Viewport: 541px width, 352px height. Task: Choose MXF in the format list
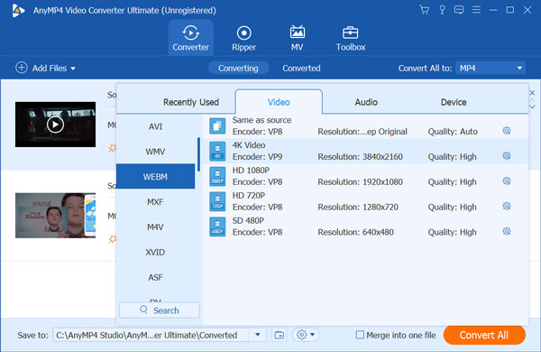click(155, 202)
